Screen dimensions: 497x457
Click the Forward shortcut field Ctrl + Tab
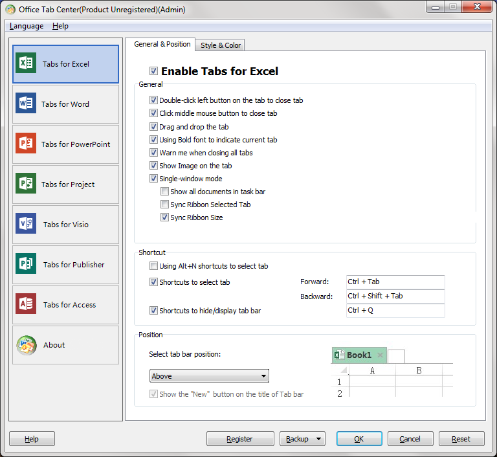pyautogui.click(x=395, y=282)
